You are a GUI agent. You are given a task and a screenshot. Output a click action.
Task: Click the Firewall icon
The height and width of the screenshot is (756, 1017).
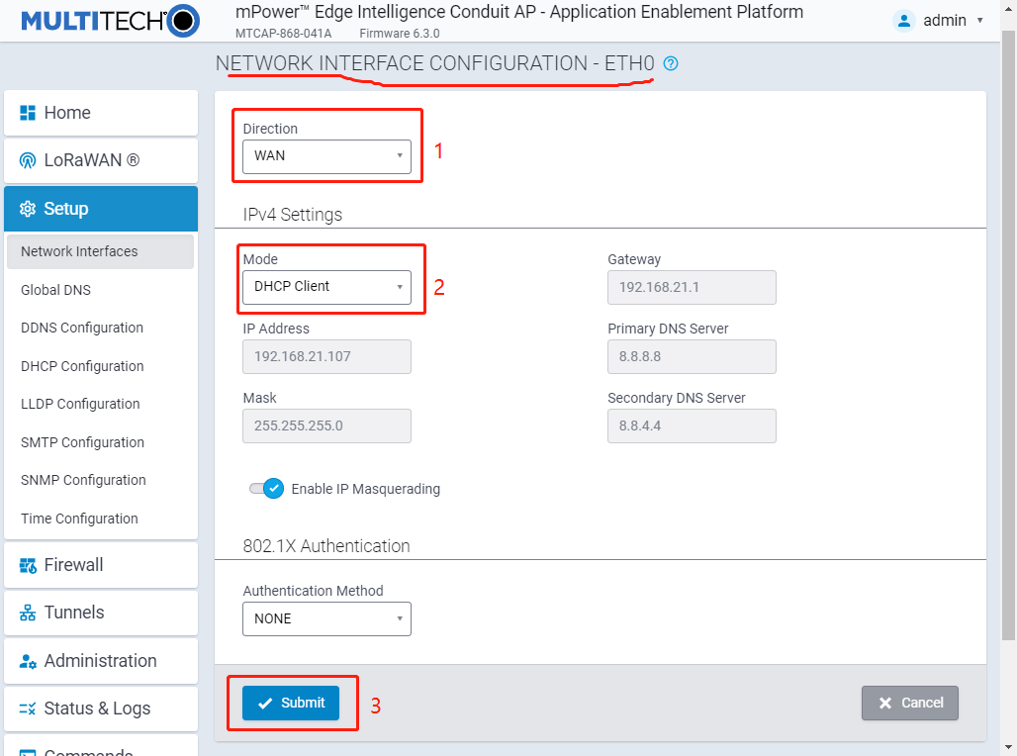pos(28,565)
